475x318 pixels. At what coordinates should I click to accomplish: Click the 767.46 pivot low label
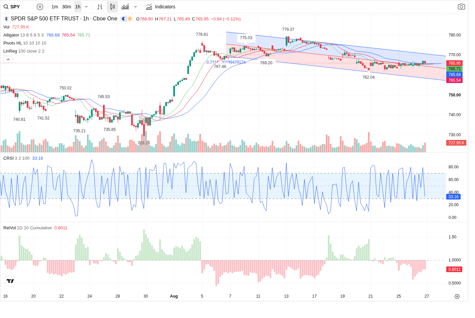coord(220,67)
